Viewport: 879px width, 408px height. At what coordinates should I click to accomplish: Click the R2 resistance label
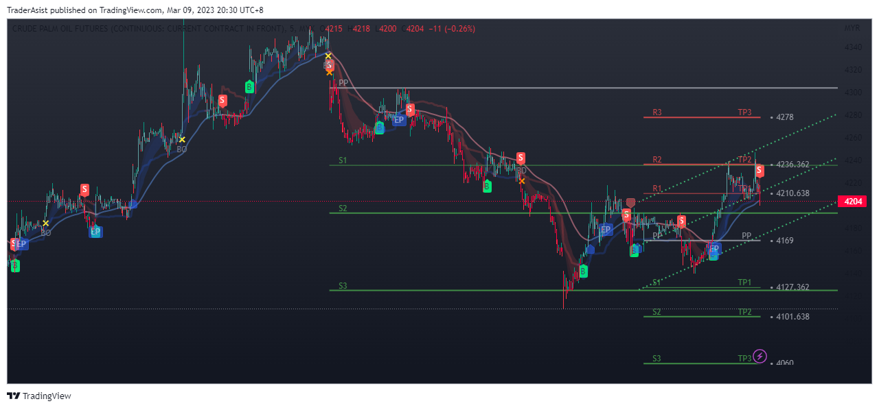click(657, 160)
